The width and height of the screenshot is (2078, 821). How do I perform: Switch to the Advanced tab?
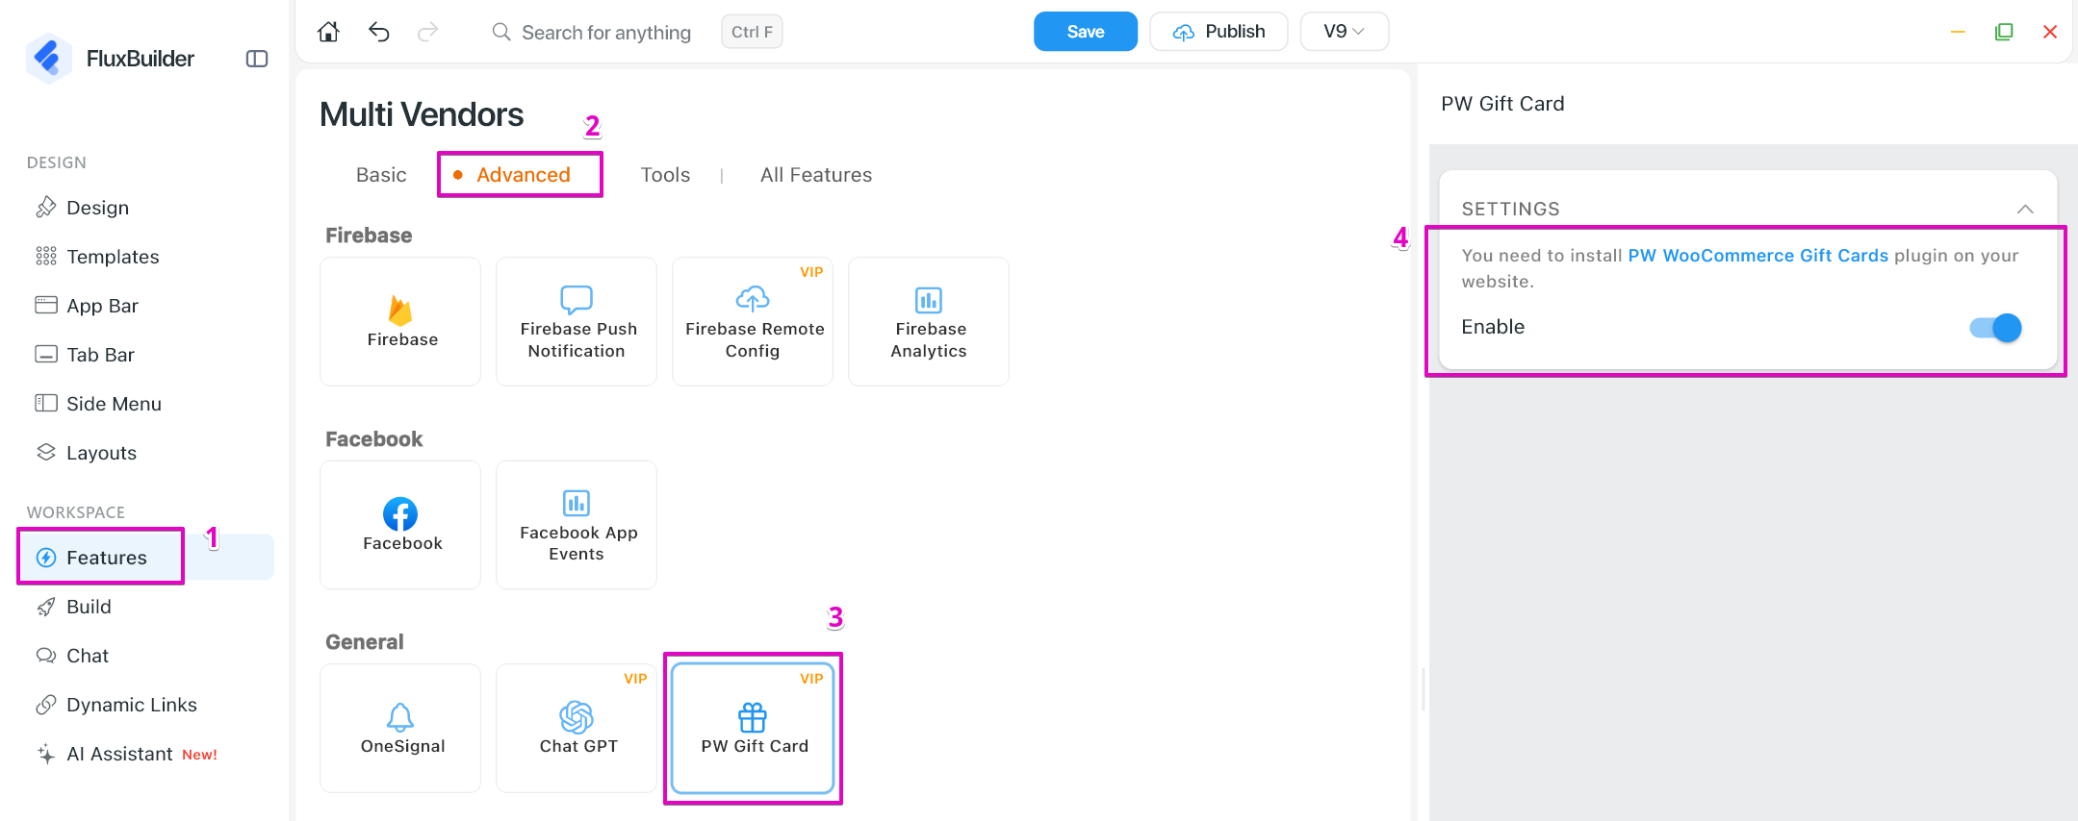523,175
